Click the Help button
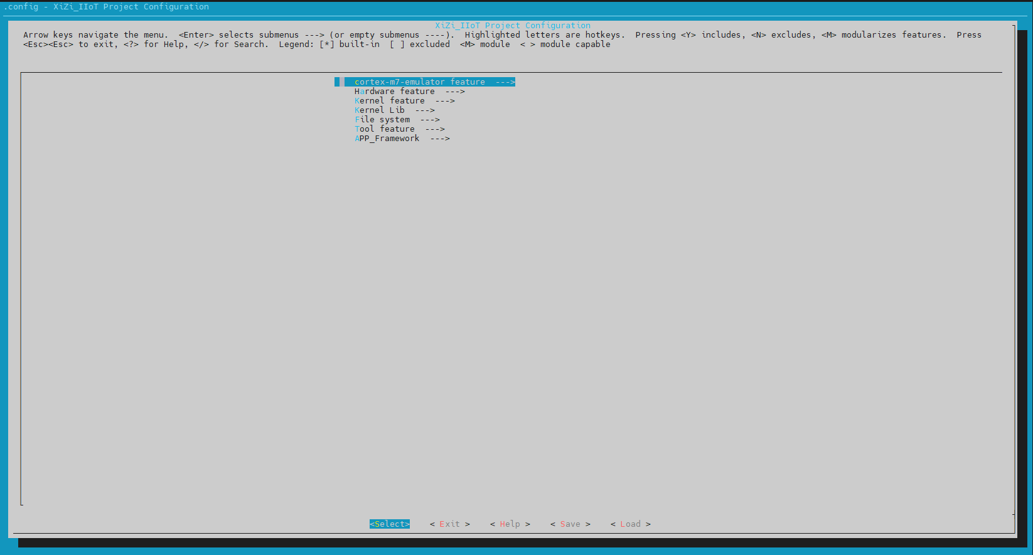The height and width of the screenshot is (555, 1033). pos(510,524)
